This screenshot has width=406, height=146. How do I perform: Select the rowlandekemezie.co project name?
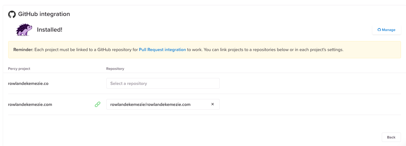28,84
